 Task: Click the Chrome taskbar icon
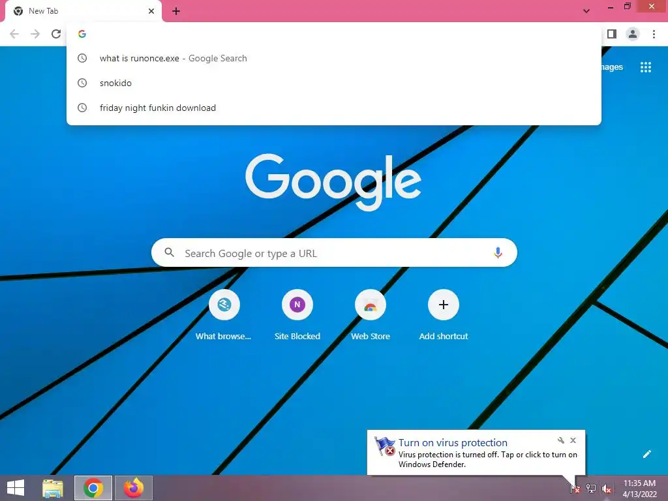tap(93, 488)
